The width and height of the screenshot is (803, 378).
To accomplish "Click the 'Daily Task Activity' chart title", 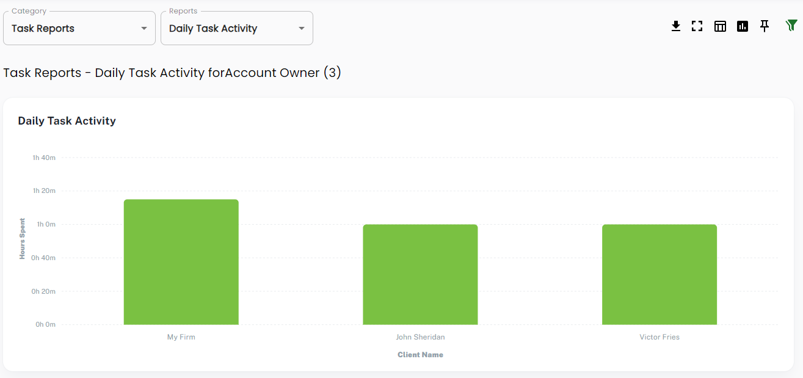I will pos(67,121).
